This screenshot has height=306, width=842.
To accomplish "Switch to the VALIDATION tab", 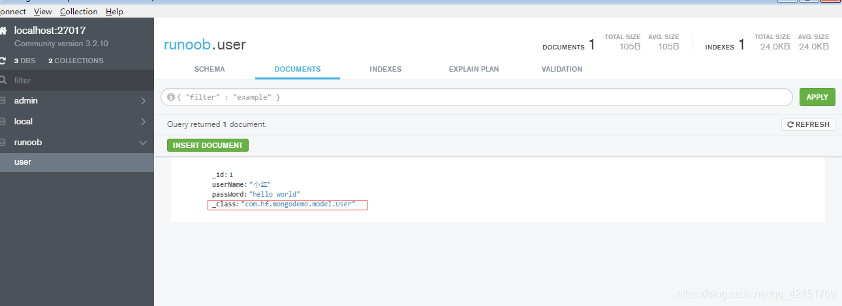I will pyautogui.click(x=562, y=69).
